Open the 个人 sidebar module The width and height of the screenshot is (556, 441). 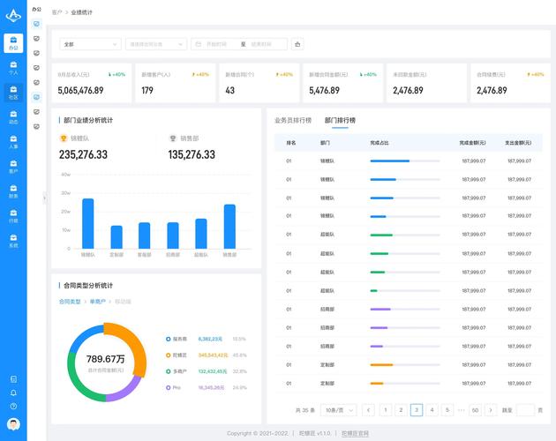(13, 68)
